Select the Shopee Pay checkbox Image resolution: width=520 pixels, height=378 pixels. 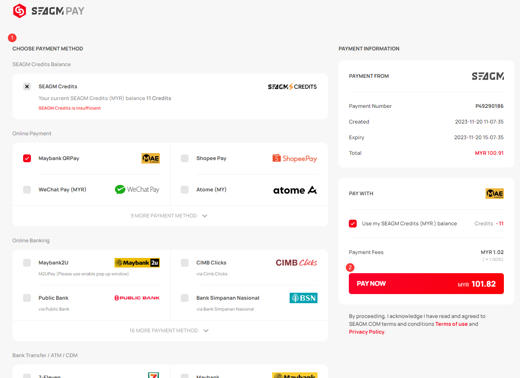pyautogui.click(x=185, y=158)
